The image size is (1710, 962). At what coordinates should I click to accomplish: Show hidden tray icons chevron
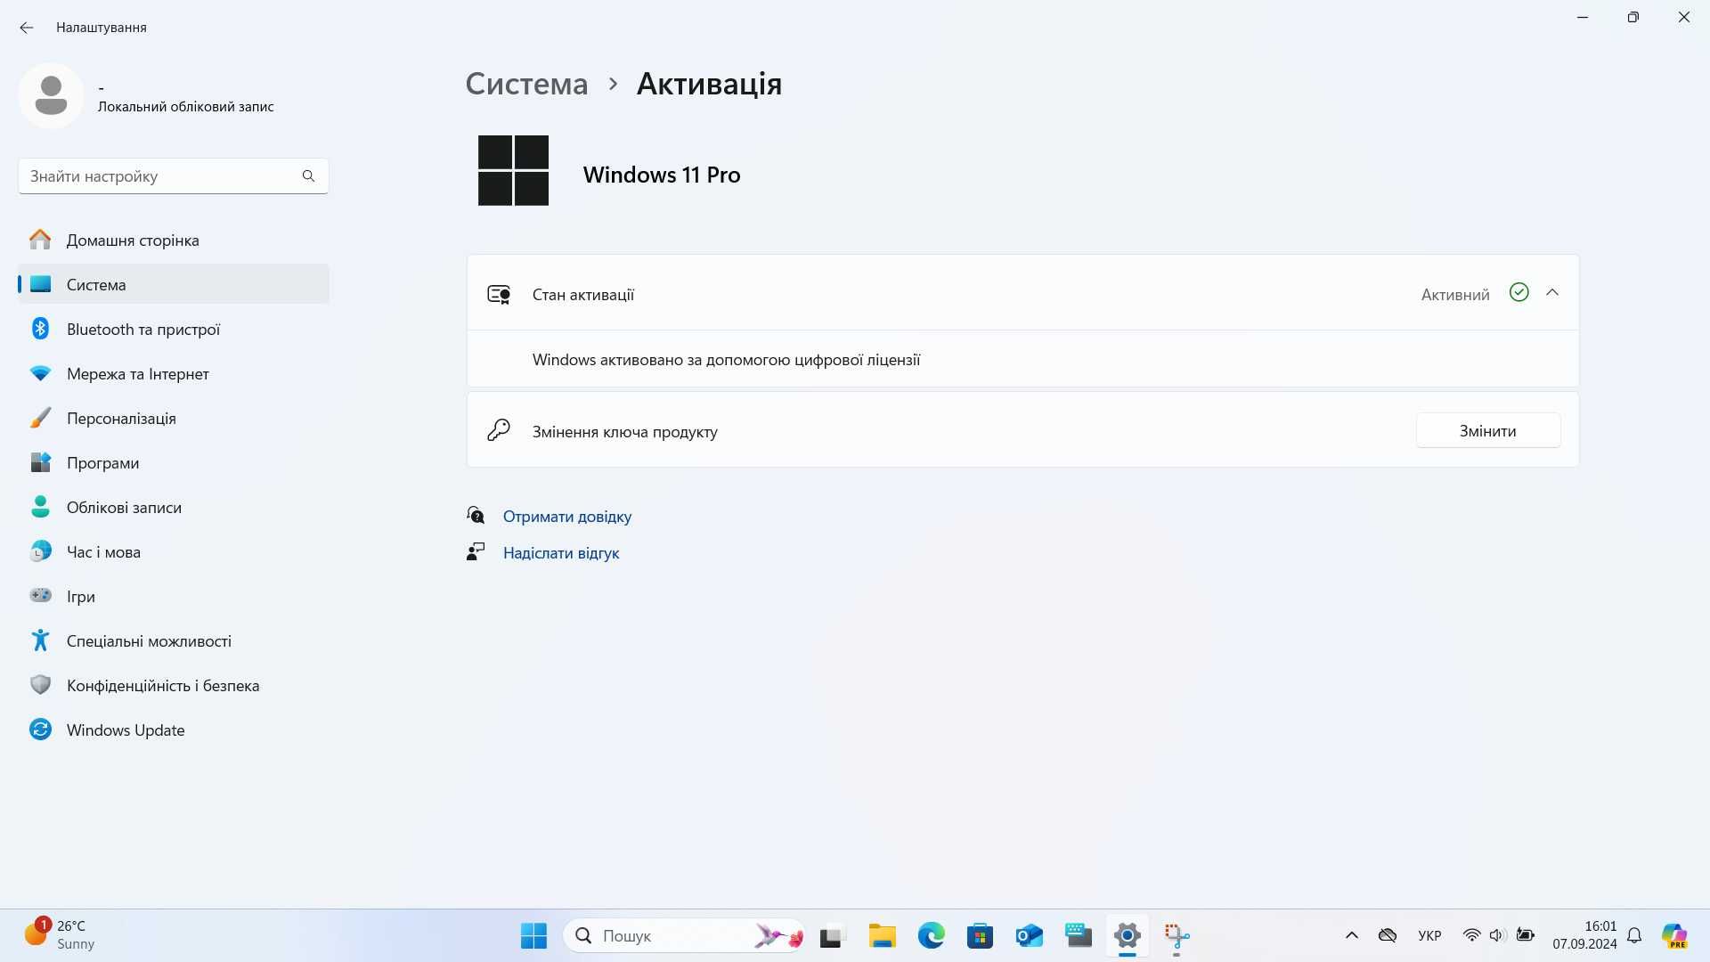[1351, 935]
